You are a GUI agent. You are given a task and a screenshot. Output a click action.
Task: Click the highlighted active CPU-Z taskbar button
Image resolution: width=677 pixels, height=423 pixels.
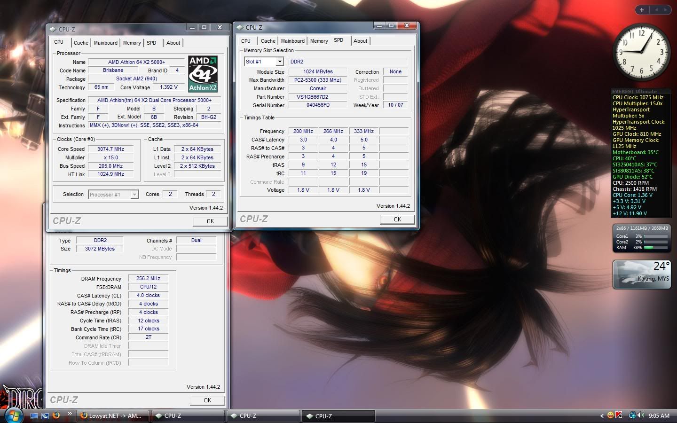click(338, 416)
